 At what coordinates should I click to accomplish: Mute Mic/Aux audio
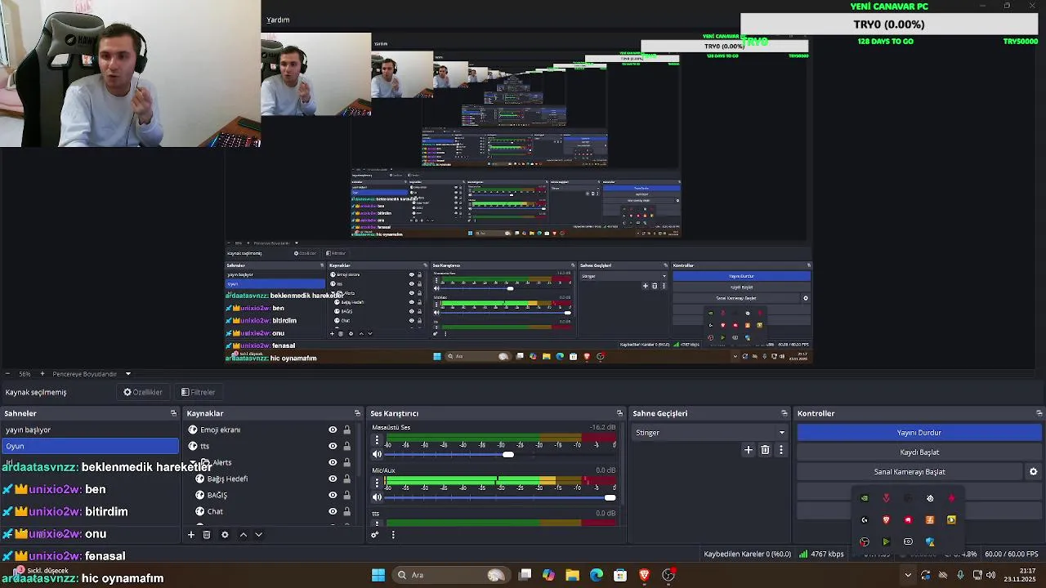(377, 497)
